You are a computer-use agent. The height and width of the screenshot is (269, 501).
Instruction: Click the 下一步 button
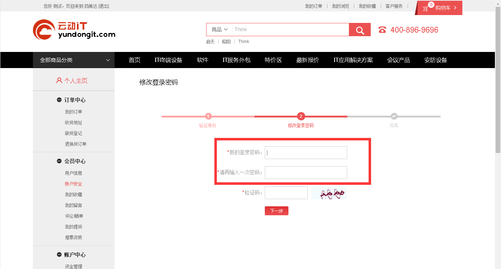[x=276, y=211]
